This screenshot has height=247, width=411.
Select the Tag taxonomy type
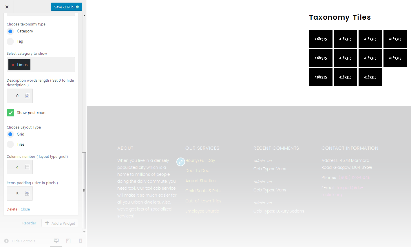pos(10,41)
